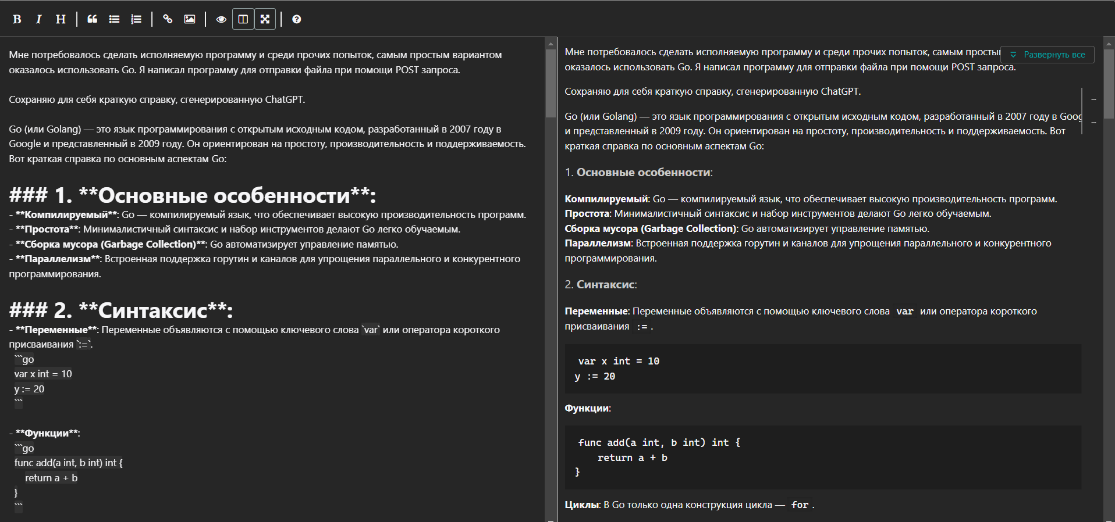Click the 'Развернуть все' expand-all button

pos(1047,55)
